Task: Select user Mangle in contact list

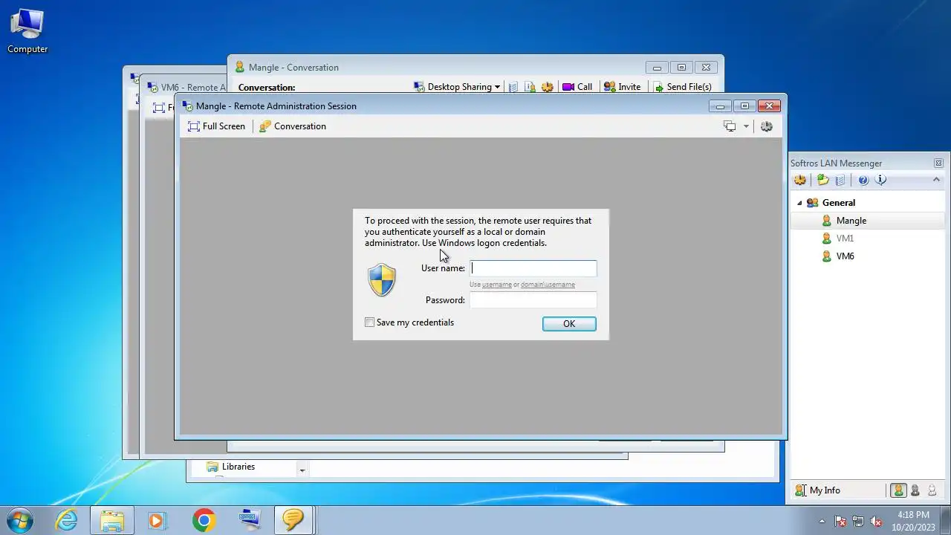Action: (851, 221)
